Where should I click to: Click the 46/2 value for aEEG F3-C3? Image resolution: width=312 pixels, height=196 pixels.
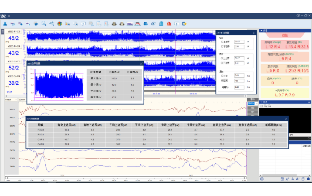(13, 38)
